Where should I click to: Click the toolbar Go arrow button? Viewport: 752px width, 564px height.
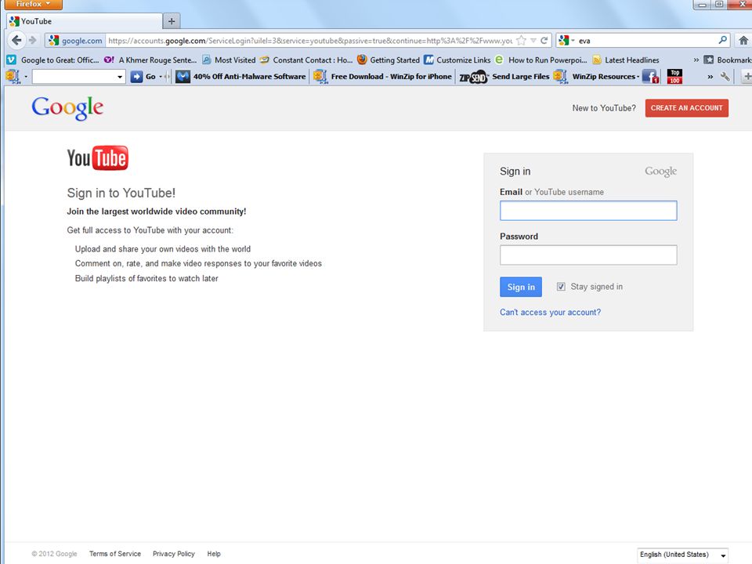[136, 76]
